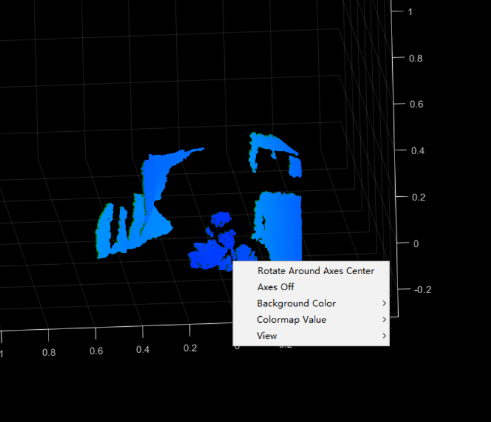Image resolution: width=491 pixels, height=422 pixels.
Task: Select Axes Off from the context menu
Action: 276,287
